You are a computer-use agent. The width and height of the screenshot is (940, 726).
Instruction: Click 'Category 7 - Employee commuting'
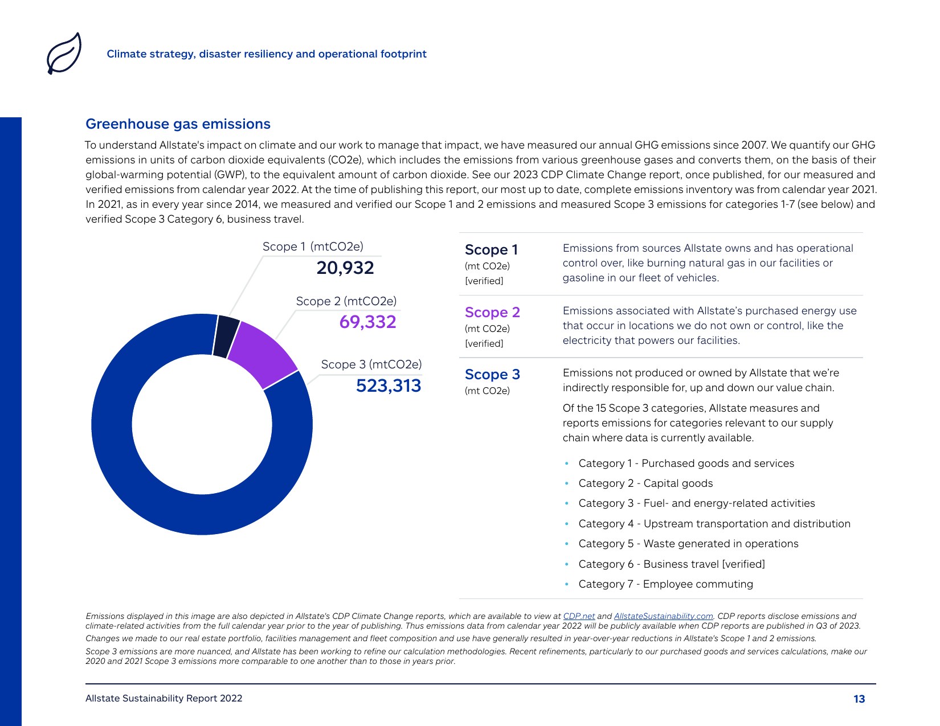click(665, 584)
